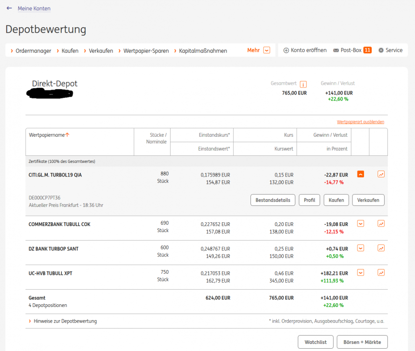Screen dimensions: 415x351
Task: Select Wertpapier-Sparen in the navigation
Action: point(146,51)
